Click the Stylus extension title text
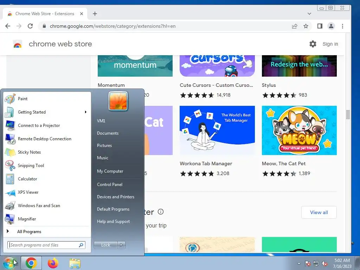The height and width of the screenshot is (270, 360). tap(269, 85)
